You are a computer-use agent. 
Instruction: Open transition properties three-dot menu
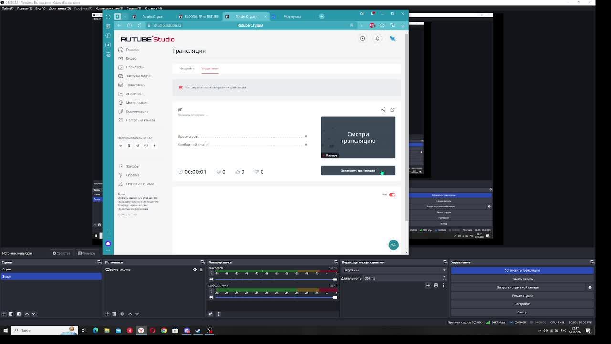click(443, 285)
